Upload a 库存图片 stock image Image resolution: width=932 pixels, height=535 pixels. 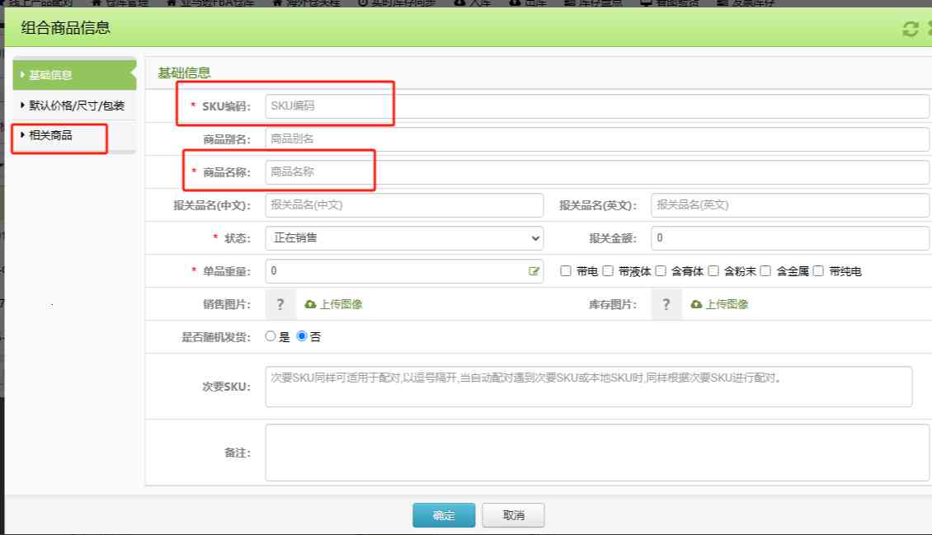[x=722, y=303]
